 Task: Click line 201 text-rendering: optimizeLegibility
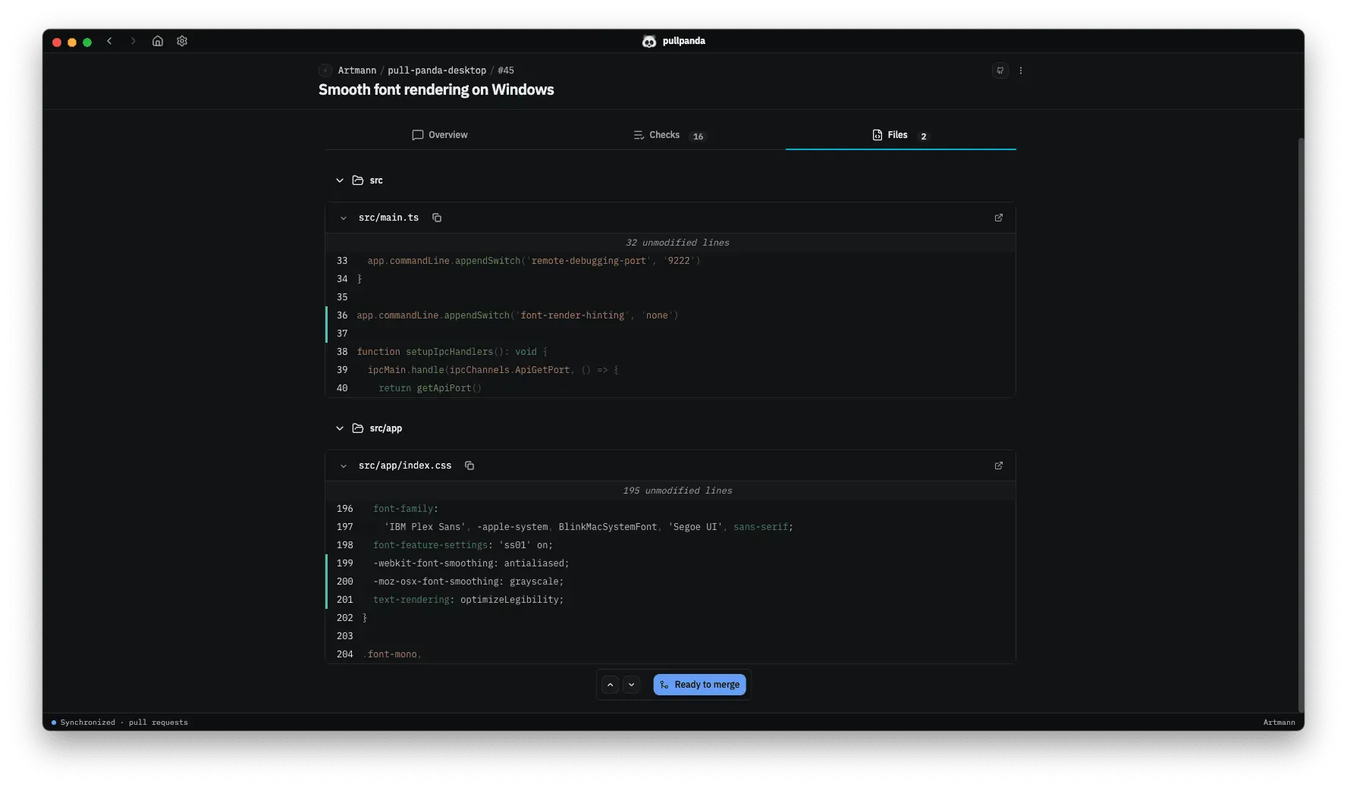(x=670, y=600)
